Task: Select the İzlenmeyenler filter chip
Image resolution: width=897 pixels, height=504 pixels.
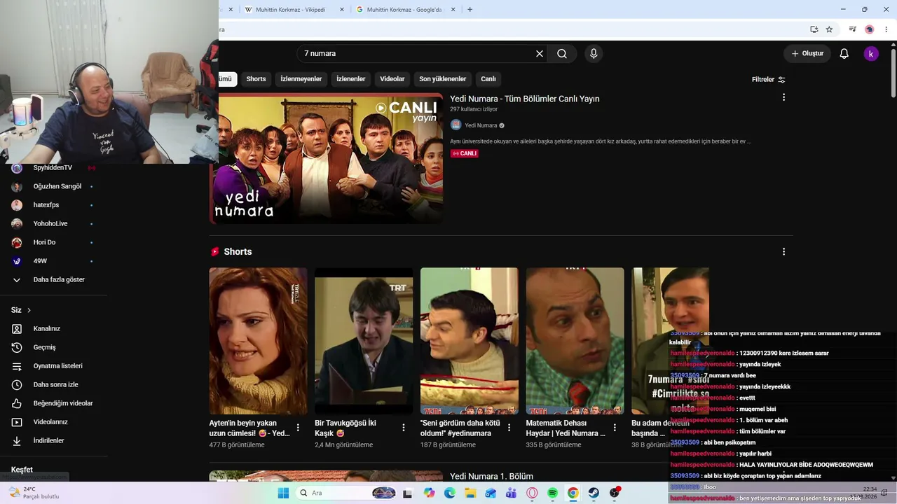Action: click(301, 79)
